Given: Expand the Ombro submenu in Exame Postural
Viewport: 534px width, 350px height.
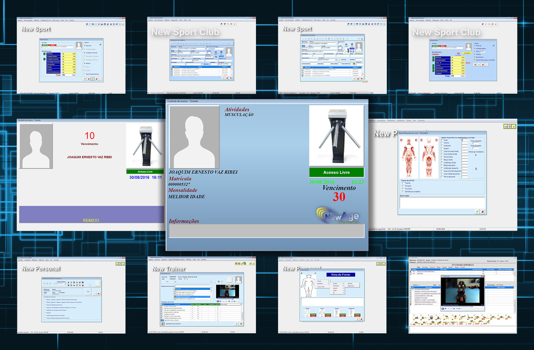Looking at the screenshot, I should click(x=337, y=283).
